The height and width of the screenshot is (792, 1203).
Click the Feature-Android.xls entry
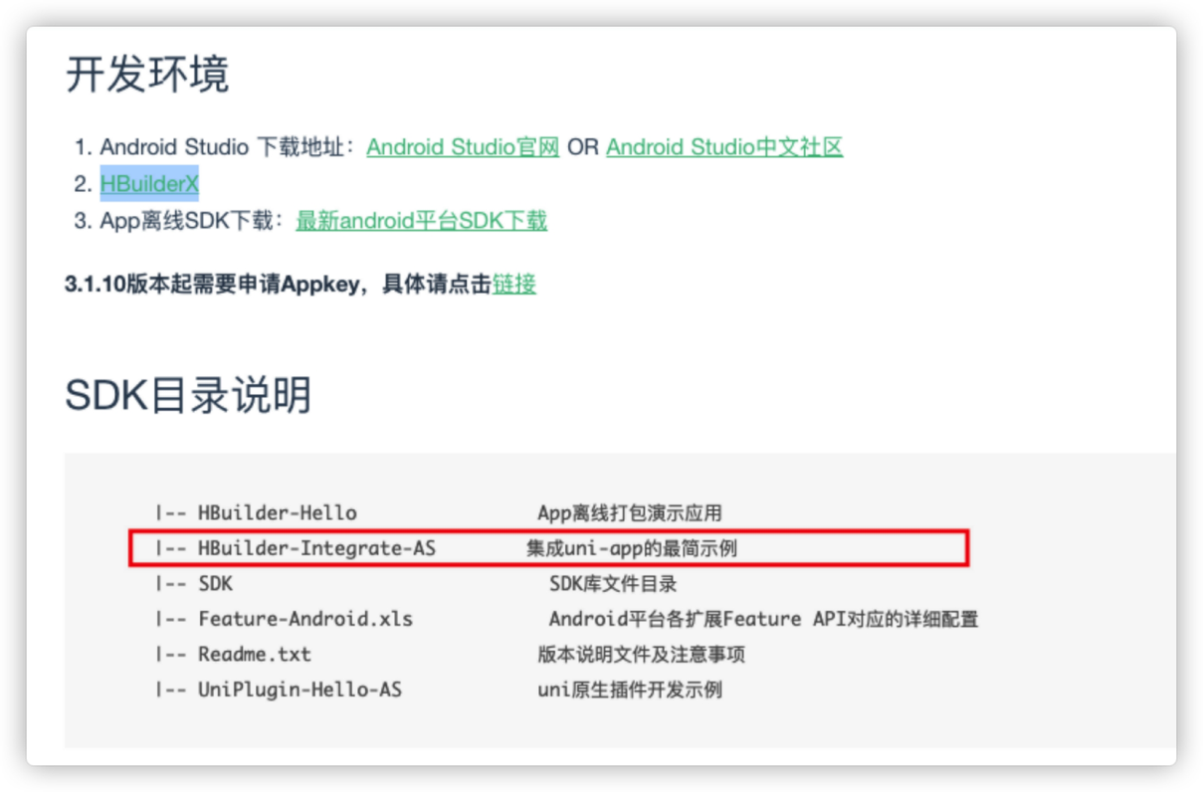(305, 619)
